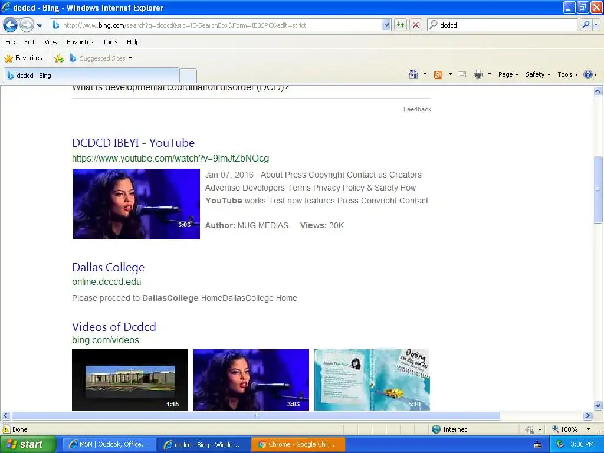The height and width of the screenshot is (453, 604).
Task: Open the Help menu
Action: (133, 42)
